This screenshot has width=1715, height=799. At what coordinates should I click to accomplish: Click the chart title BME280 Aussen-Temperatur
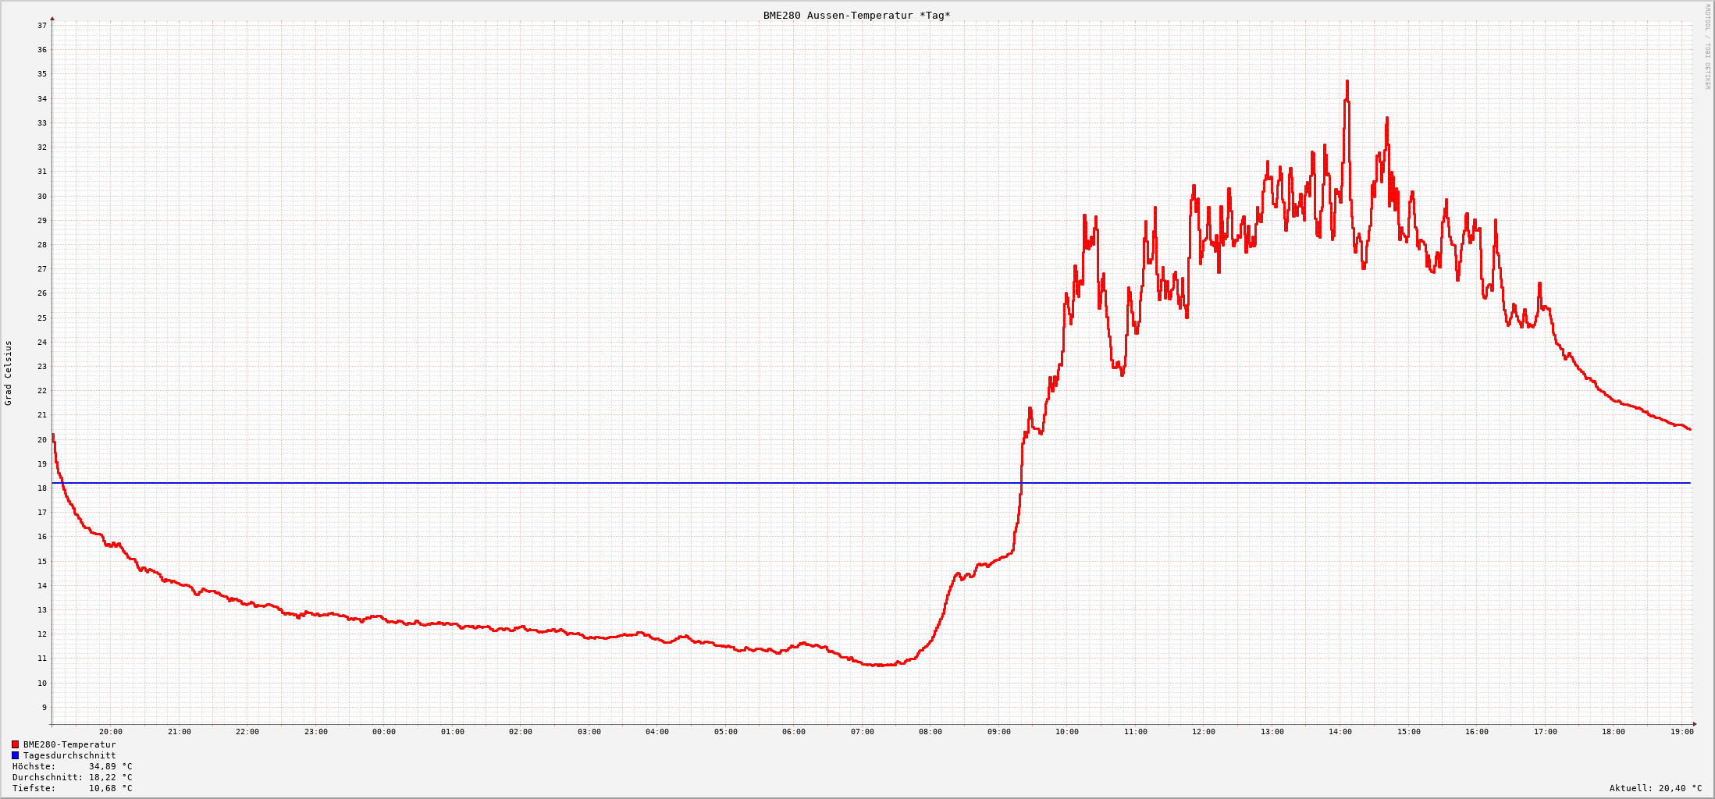(838, 16)
